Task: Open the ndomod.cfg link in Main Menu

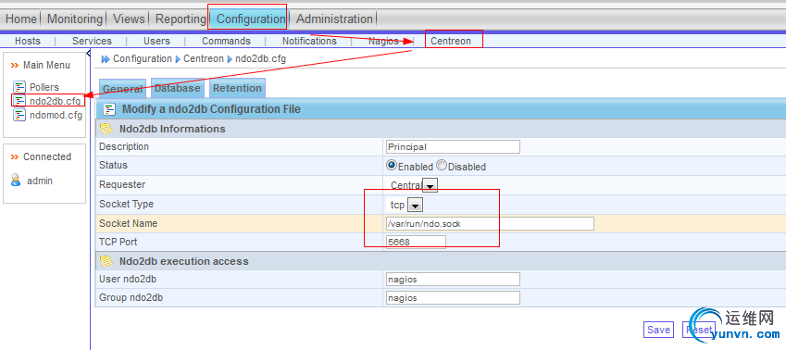Action: [x=56, y=115]
